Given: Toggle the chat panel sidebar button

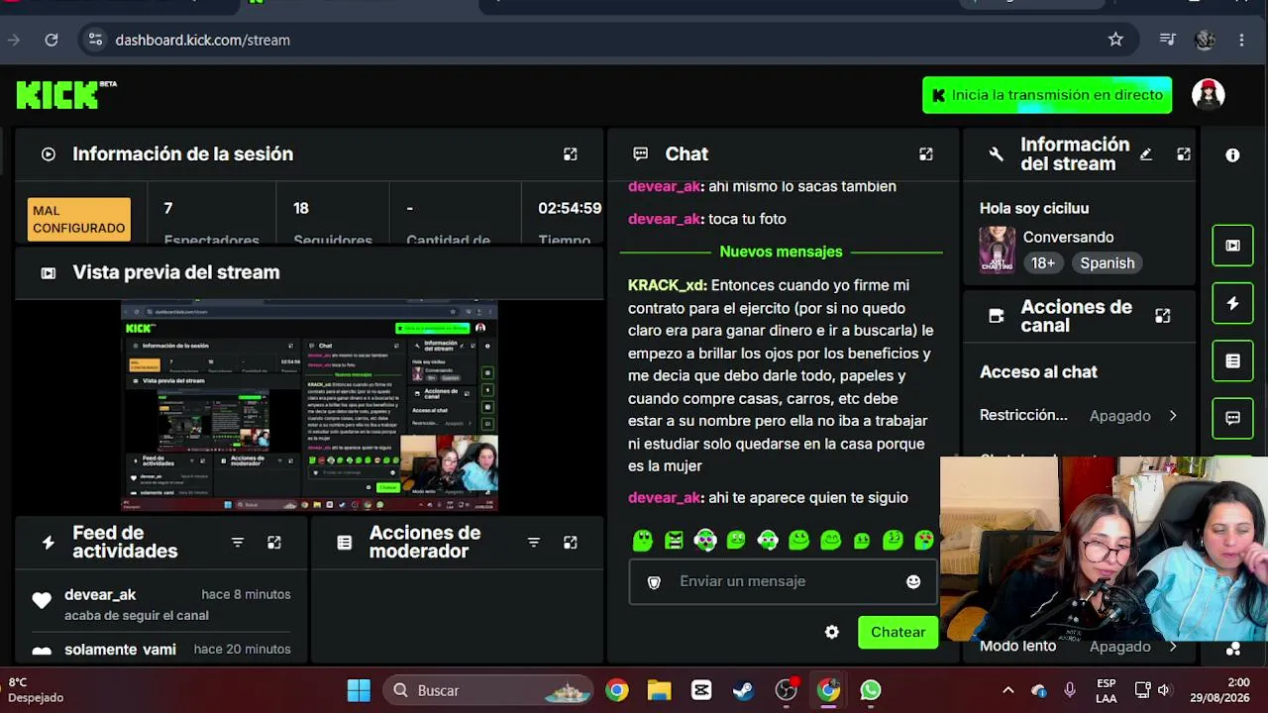Looking at the screenshot, I should (1232, 418).
